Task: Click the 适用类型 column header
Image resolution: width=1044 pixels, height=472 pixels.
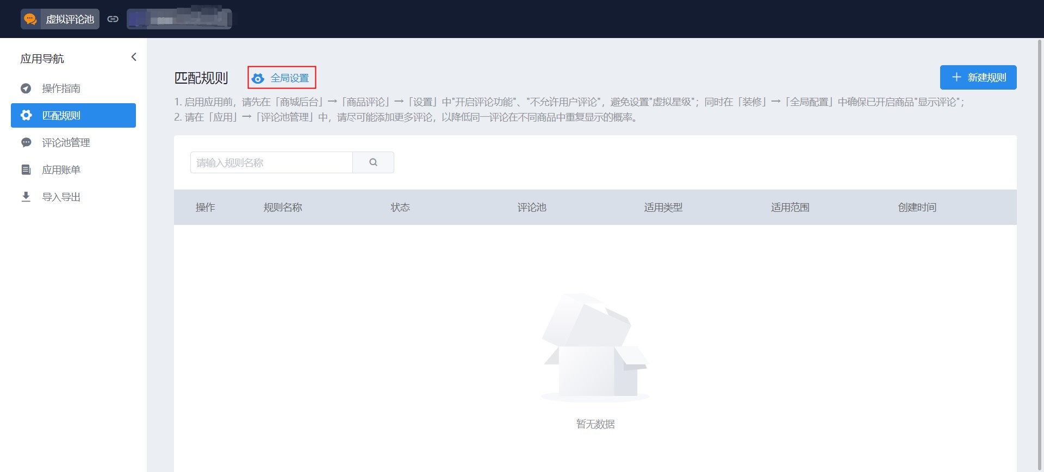Action: click(x=663, y=207)
